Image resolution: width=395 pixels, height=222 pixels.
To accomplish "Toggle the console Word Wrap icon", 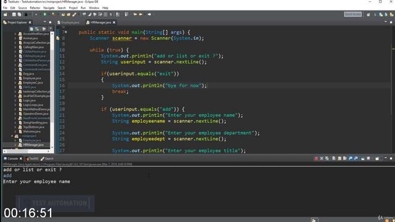I will click(x=344, y=158).
